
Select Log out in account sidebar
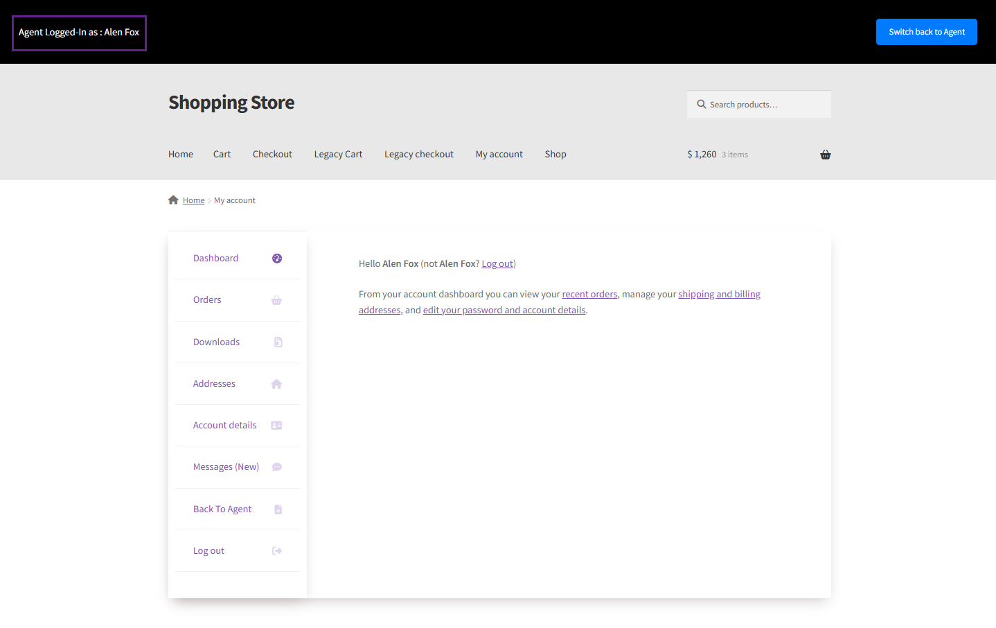click(x=208, y=550)
